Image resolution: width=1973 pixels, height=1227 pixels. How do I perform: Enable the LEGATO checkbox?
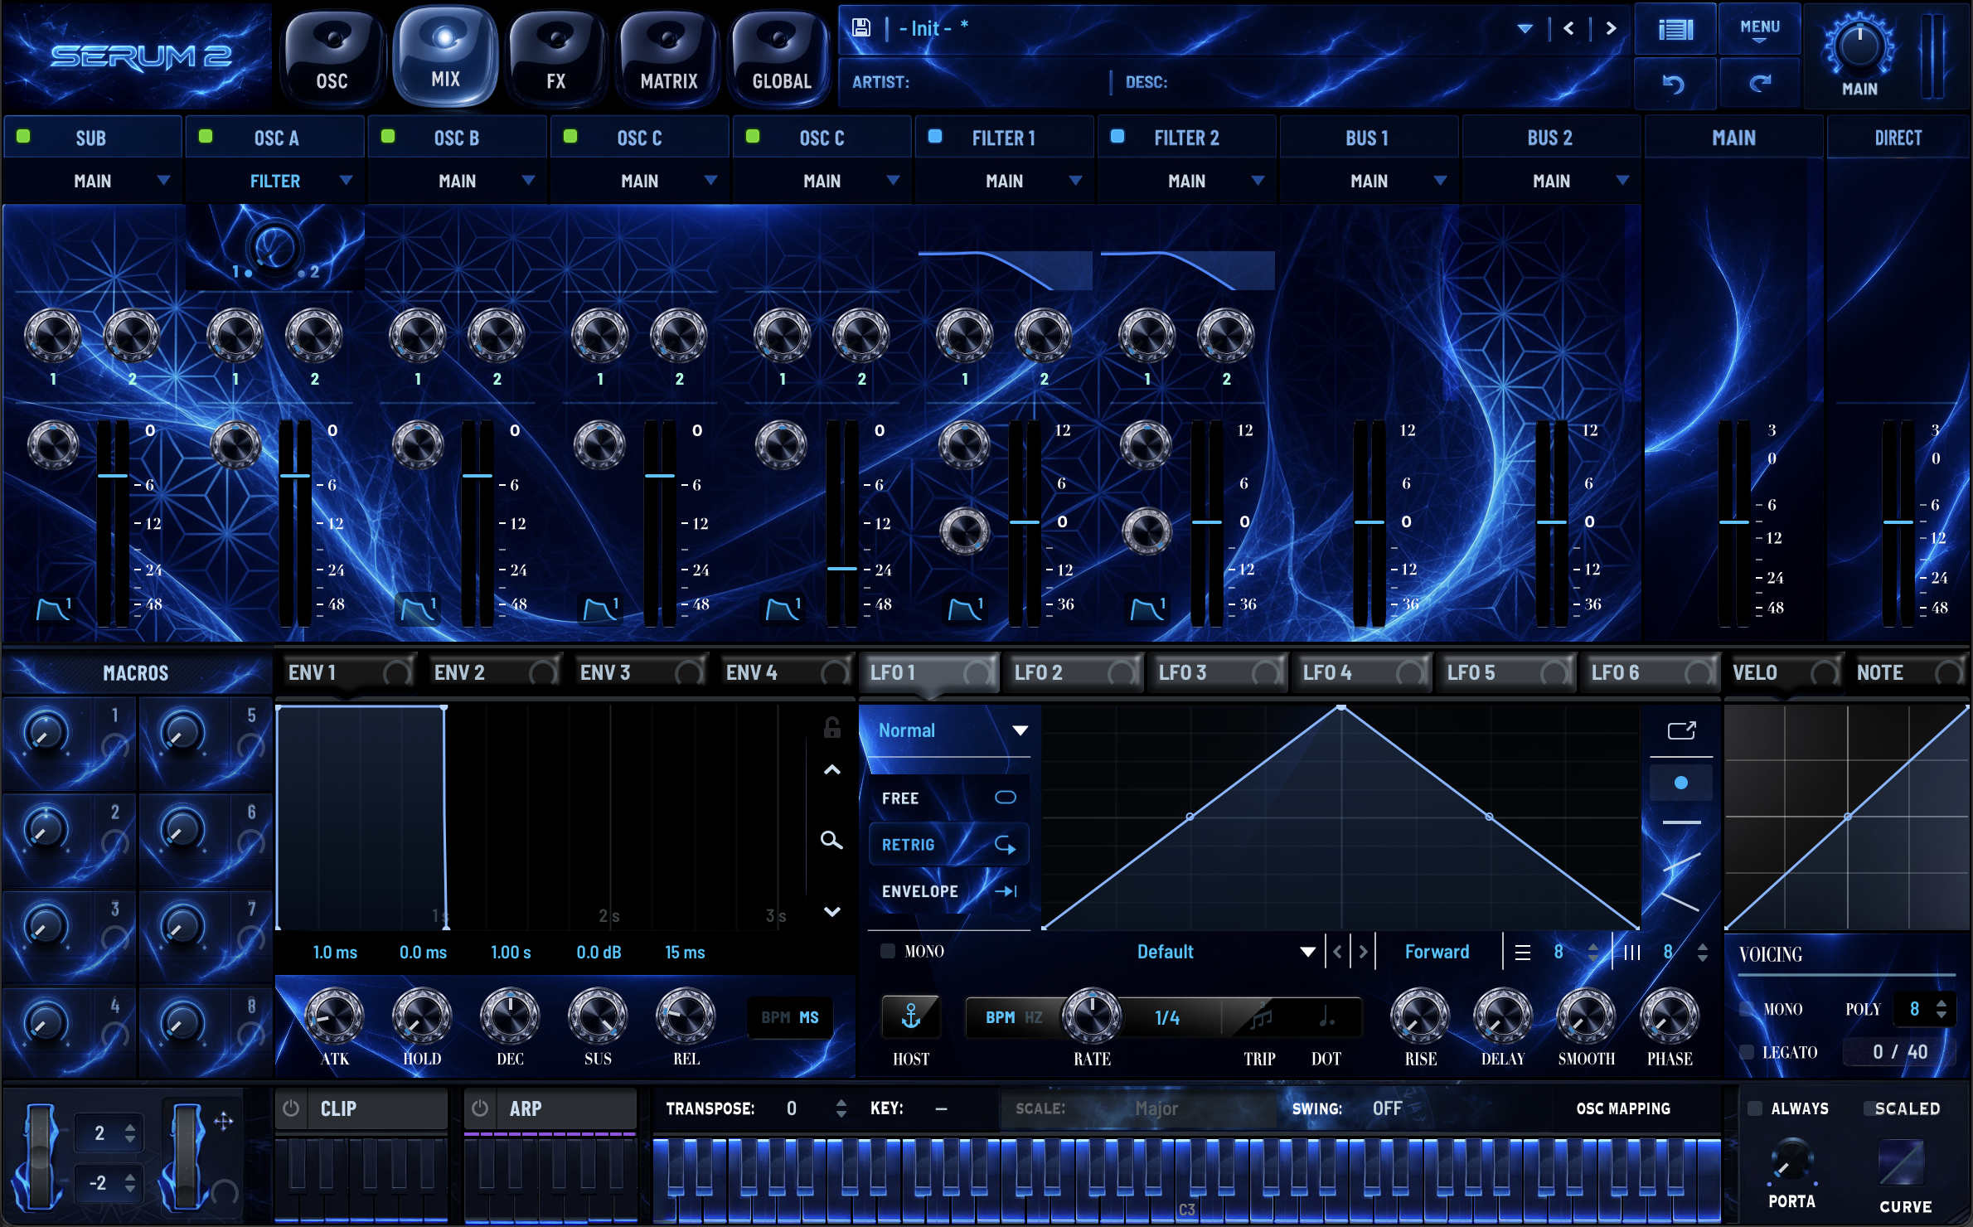click(x=1748, y=1052)
